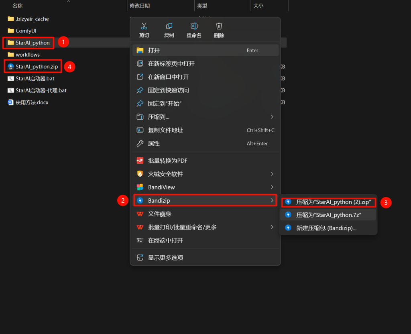
Task: Click the Rename (重命名) icon
Action: tap(194, 26)
